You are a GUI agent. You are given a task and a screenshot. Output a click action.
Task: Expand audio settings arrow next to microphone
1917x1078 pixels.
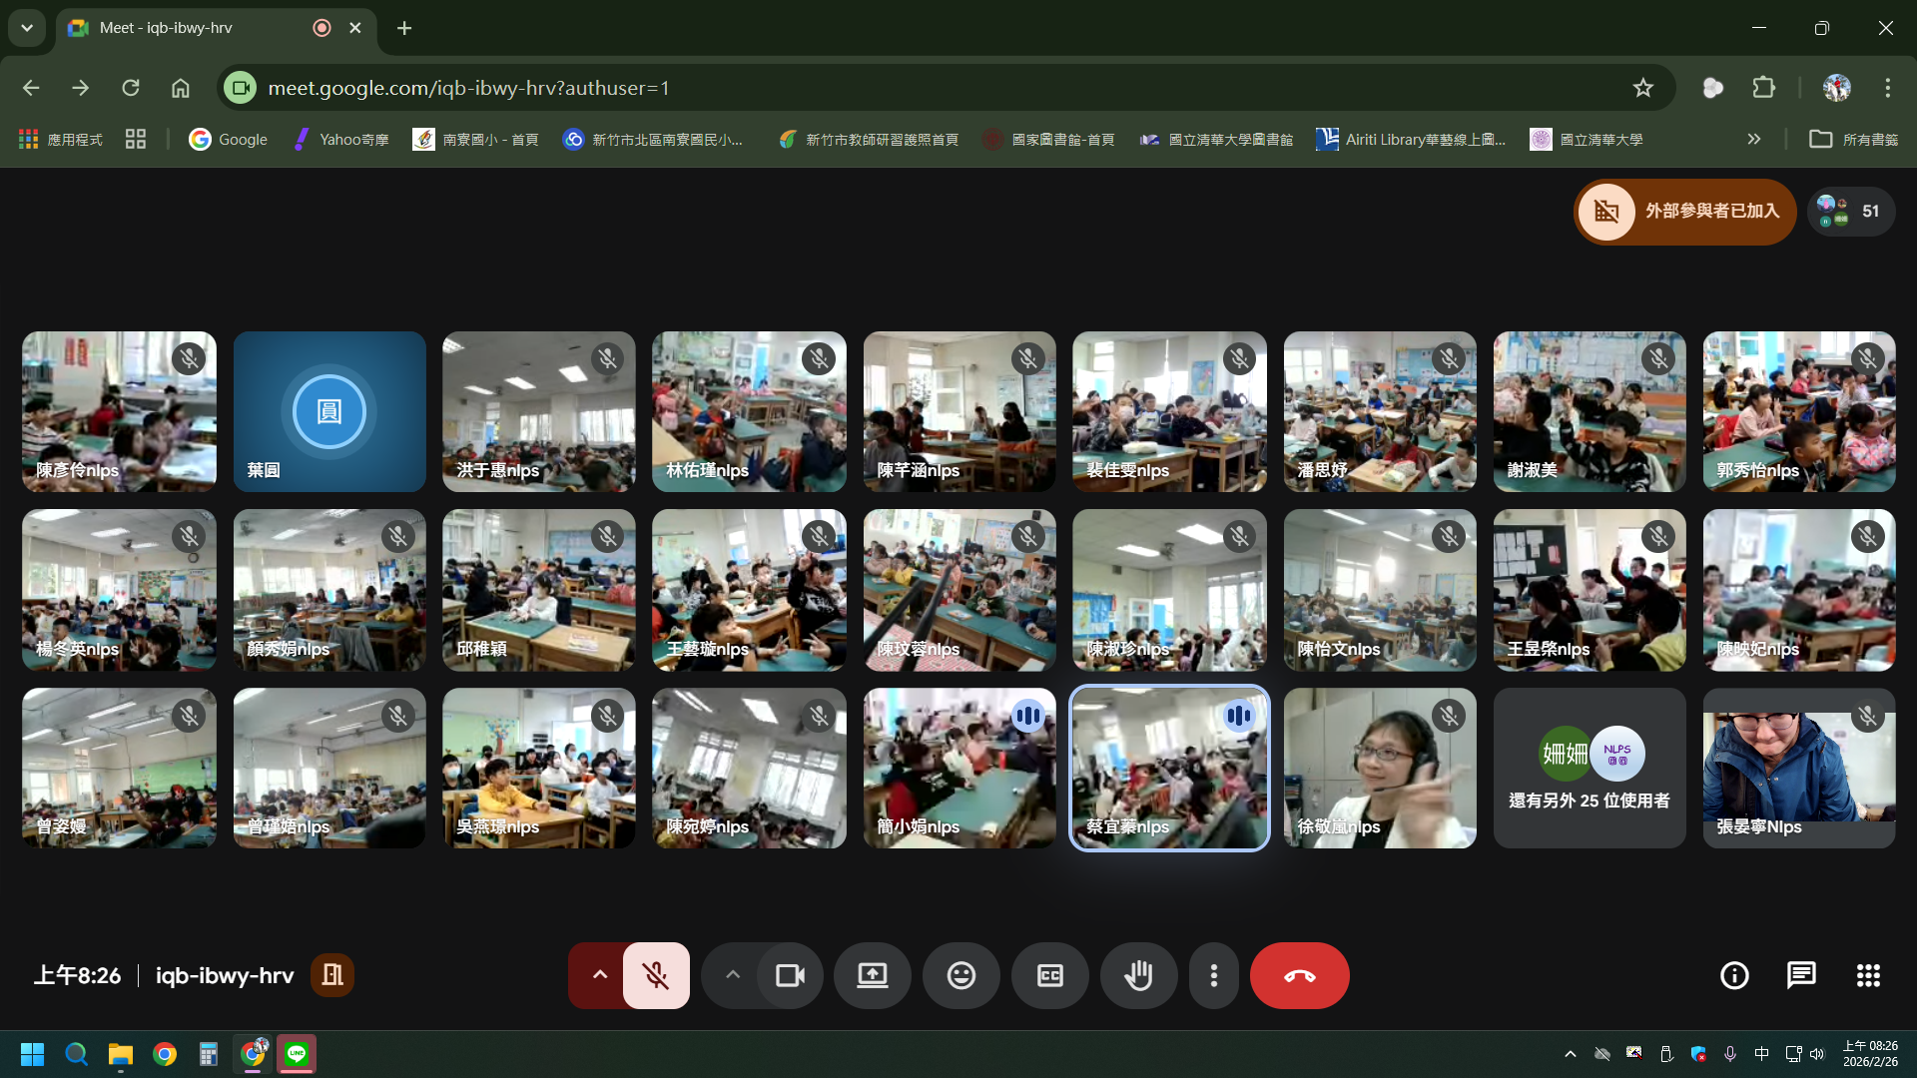pyautogui.click(x=599, y=975)
